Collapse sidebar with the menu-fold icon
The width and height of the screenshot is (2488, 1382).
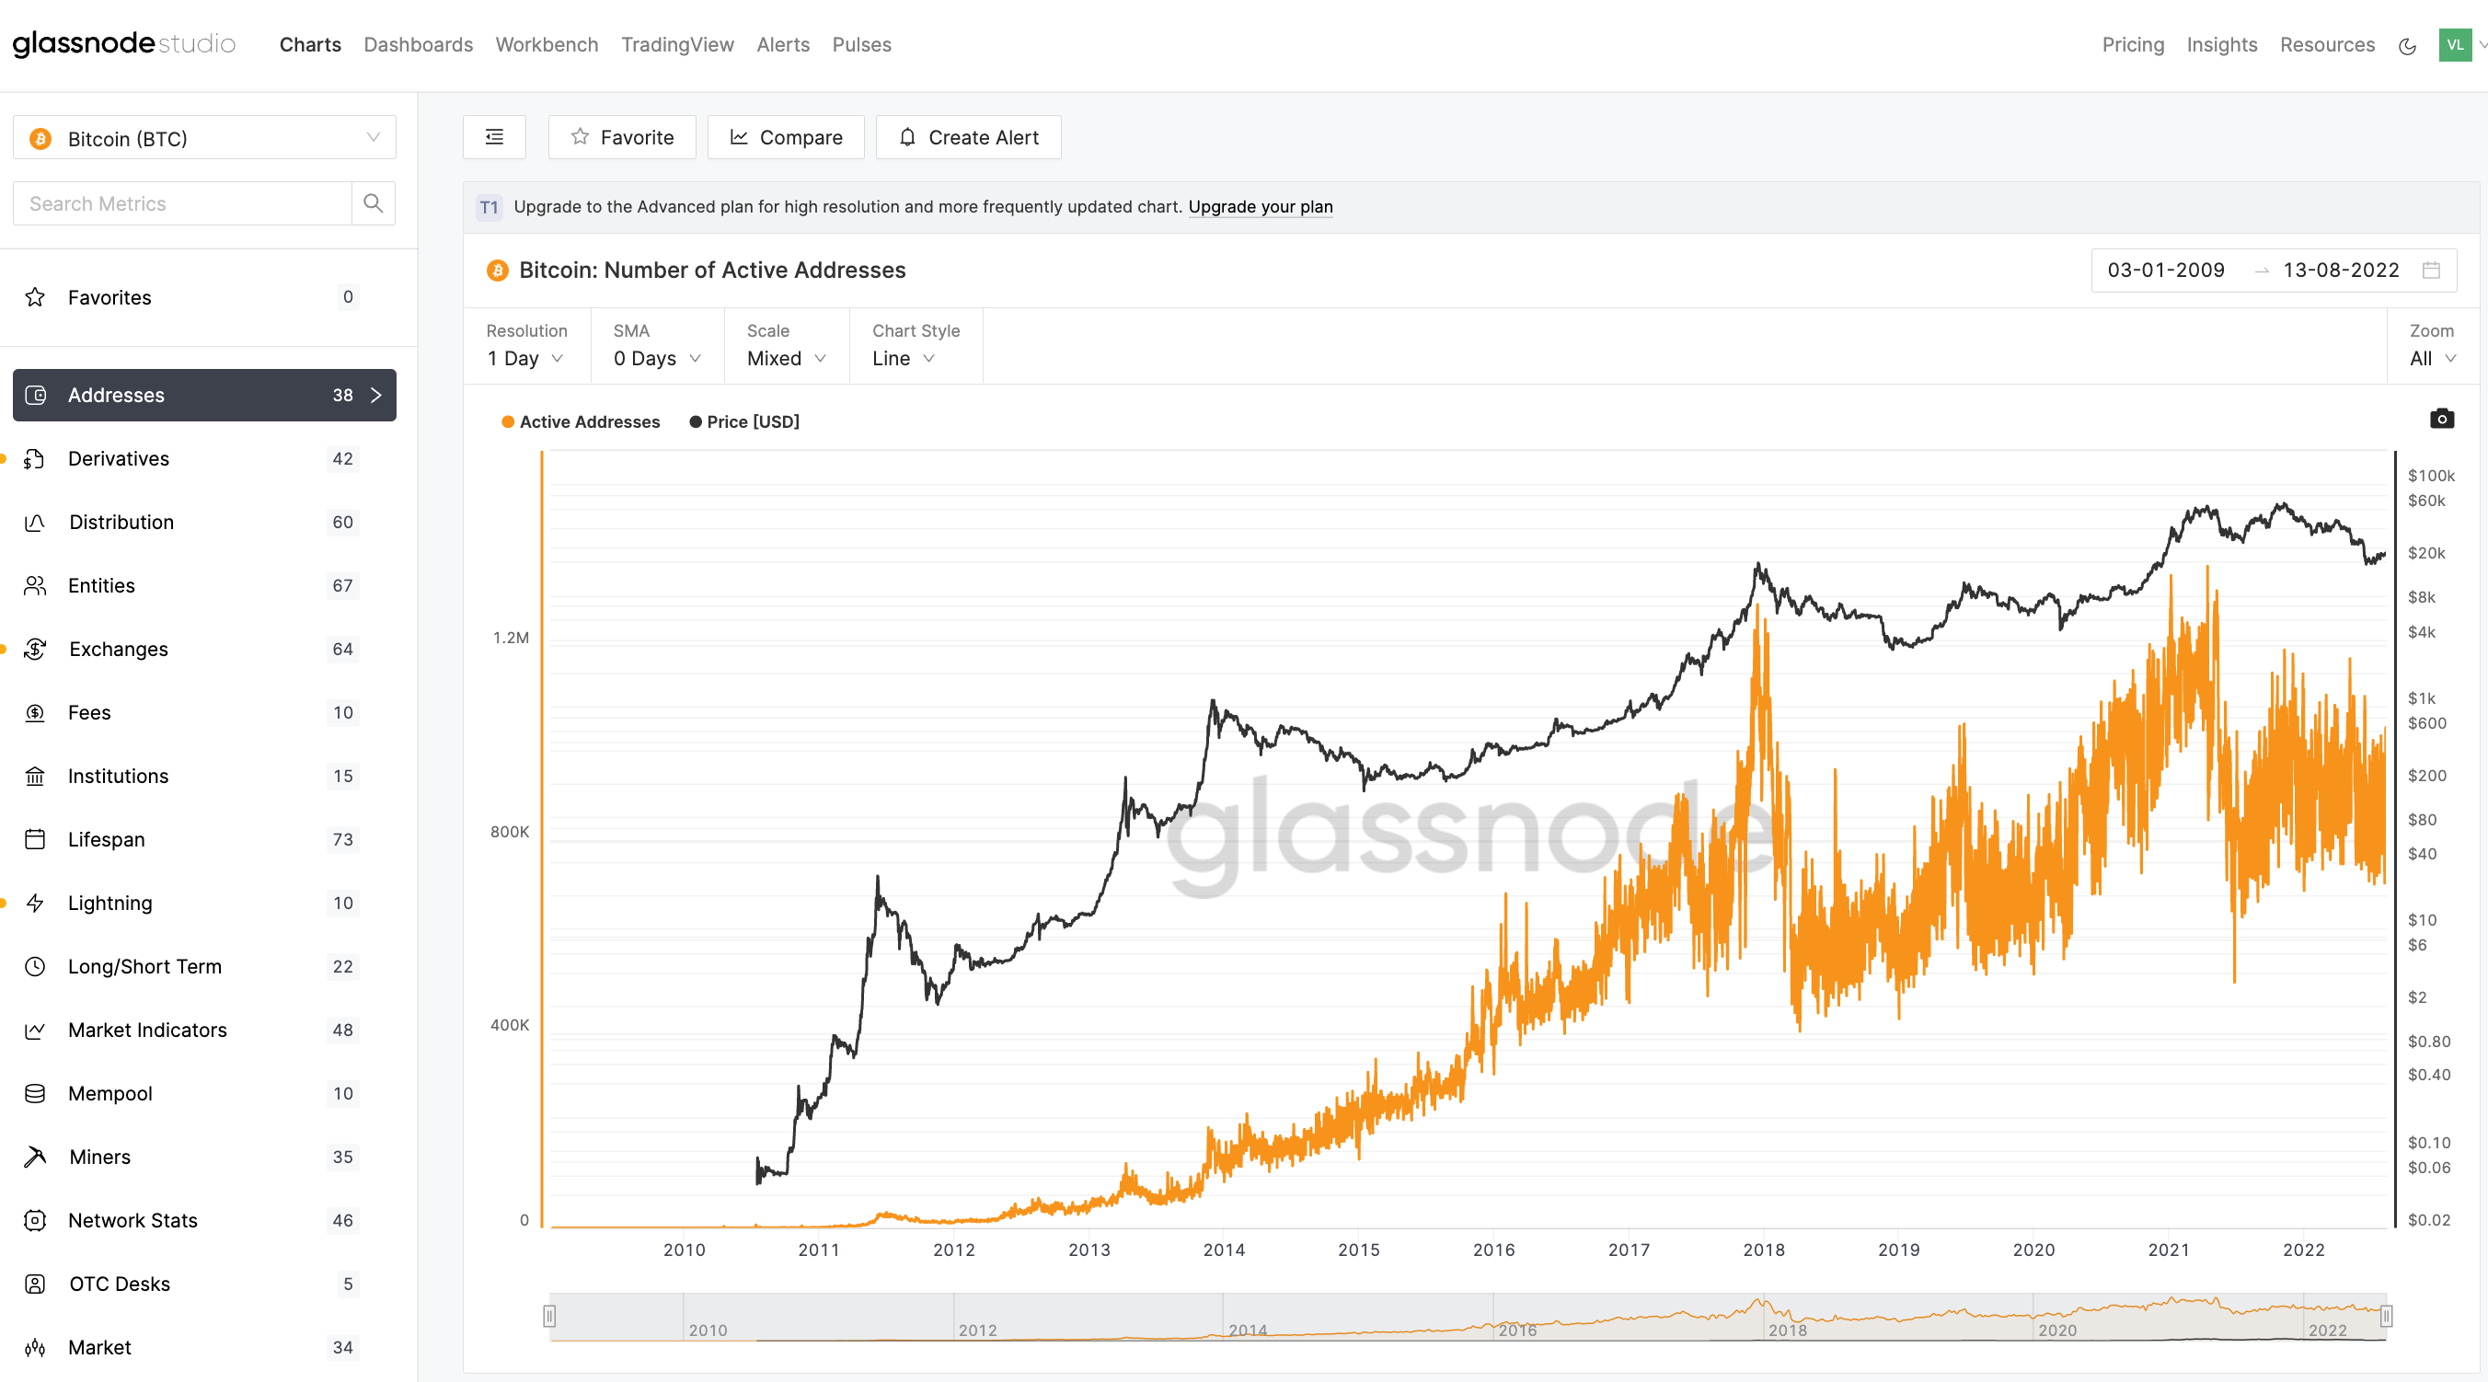point(494,137)
